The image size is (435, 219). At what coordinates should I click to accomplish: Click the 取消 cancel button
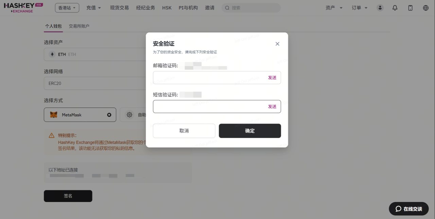(184, 131)
